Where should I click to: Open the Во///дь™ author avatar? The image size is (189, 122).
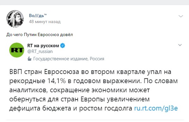(x=15, y=19)
